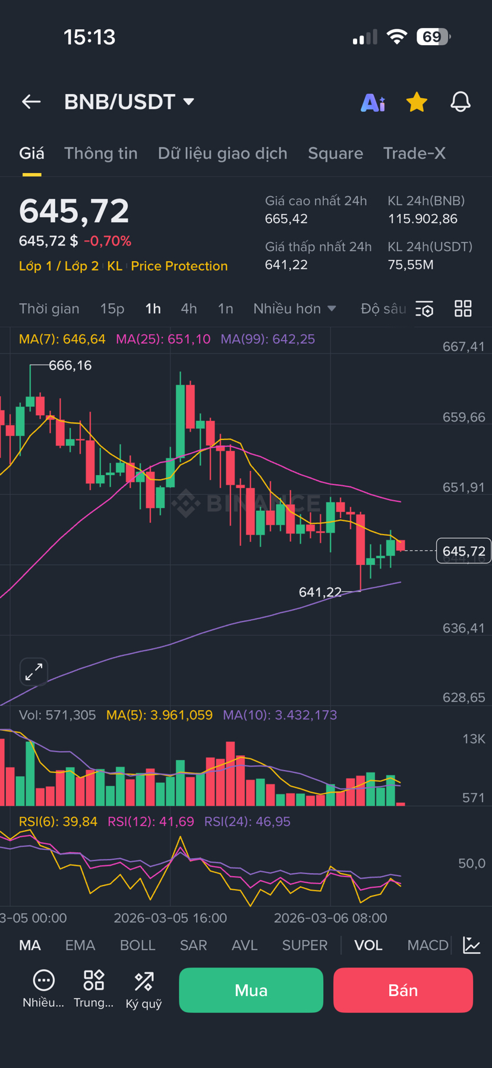
Task: Tap 24h USDT volume 75,55M
Action: (x=411, y=265)
